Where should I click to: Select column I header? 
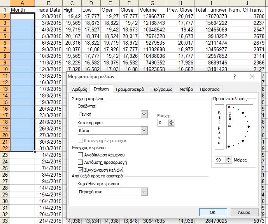(x=211, y=3)
